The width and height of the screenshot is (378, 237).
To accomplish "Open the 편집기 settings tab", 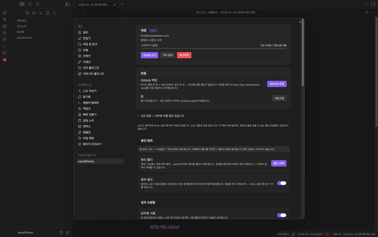I will 100,38.
